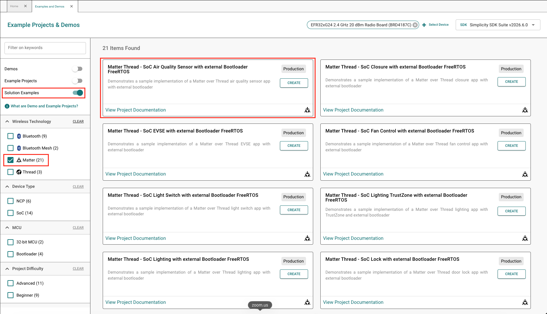Create the SoC EVSE project
Viewport: 547px width, 314px height.
pos(294,146)
